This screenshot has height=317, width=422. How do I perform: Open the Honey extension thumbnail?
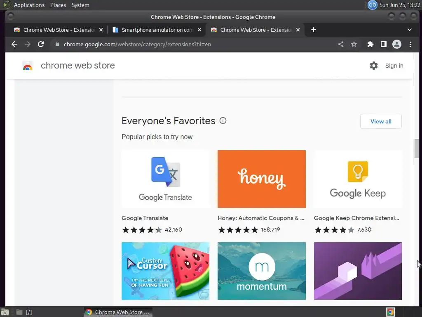pyautogui.click(x=262, y=179)
